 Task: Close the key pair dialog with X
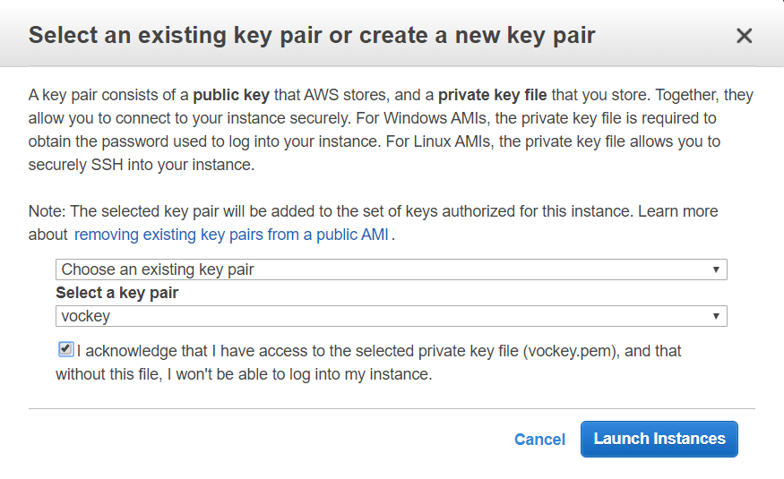pos(744,36)
